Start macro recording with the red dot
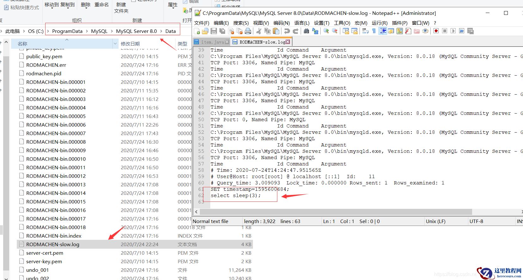The width and height of the screenshot is (523, 280). 436,31
